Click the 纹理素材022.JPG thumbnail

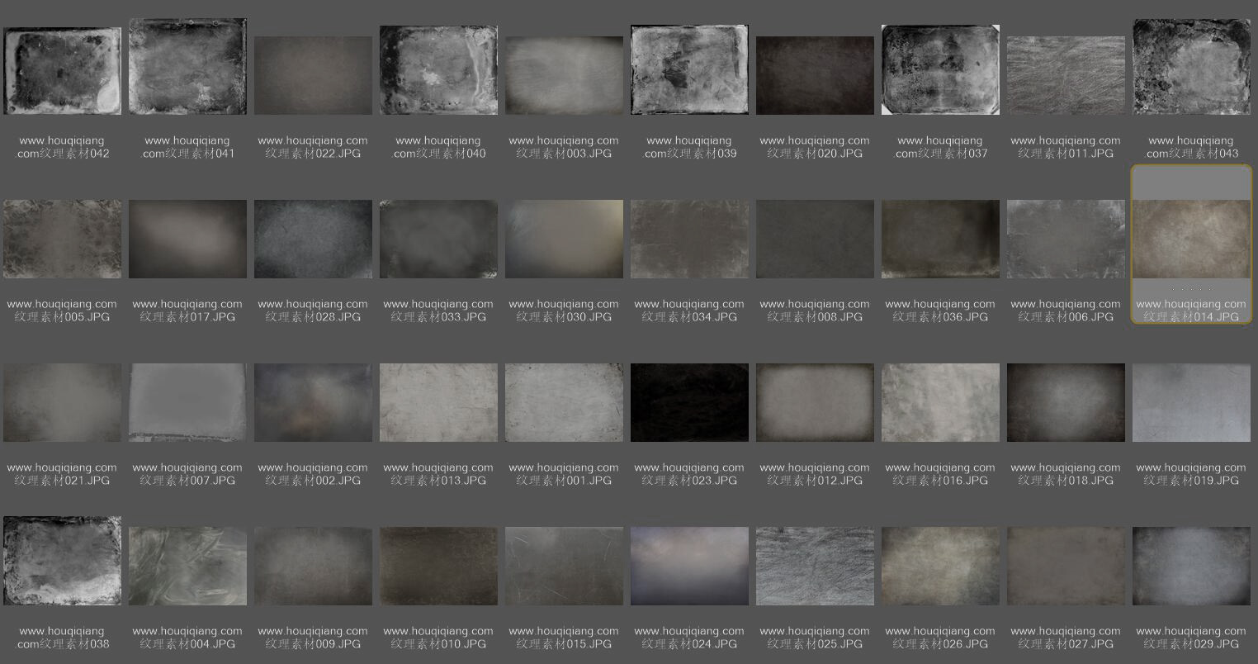(313, 75)
